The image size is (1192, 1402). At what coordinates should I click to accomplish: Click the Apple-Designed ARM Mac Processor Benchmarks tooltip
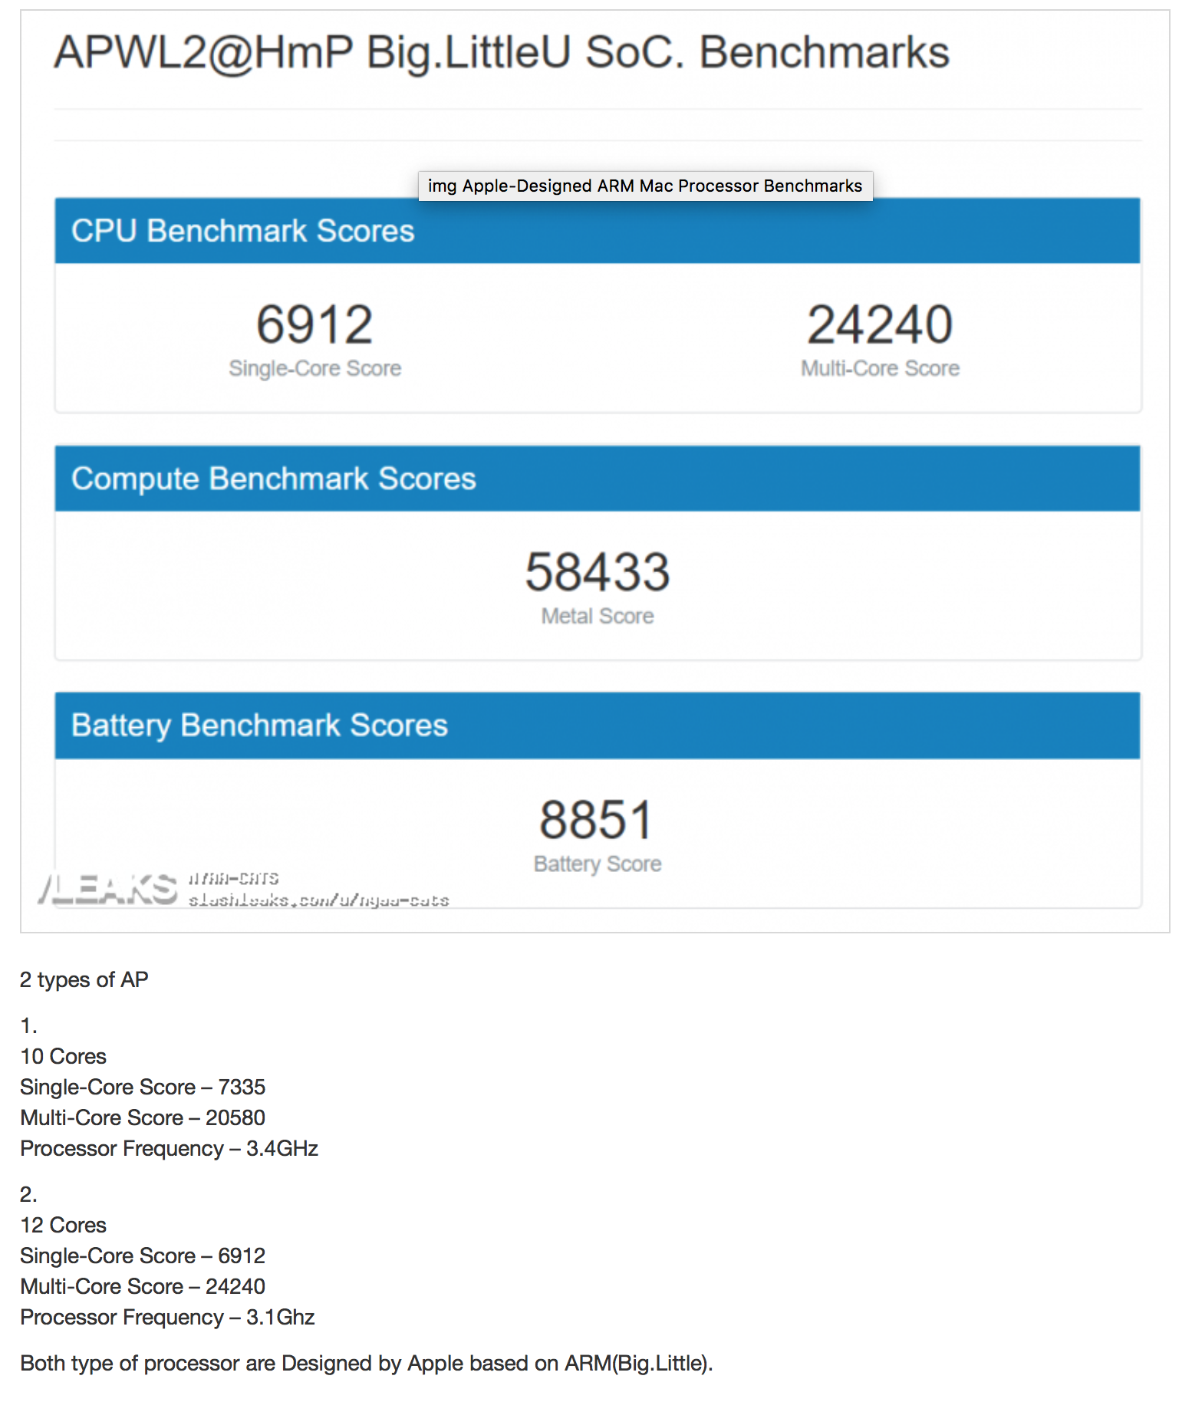coord(645,186)
